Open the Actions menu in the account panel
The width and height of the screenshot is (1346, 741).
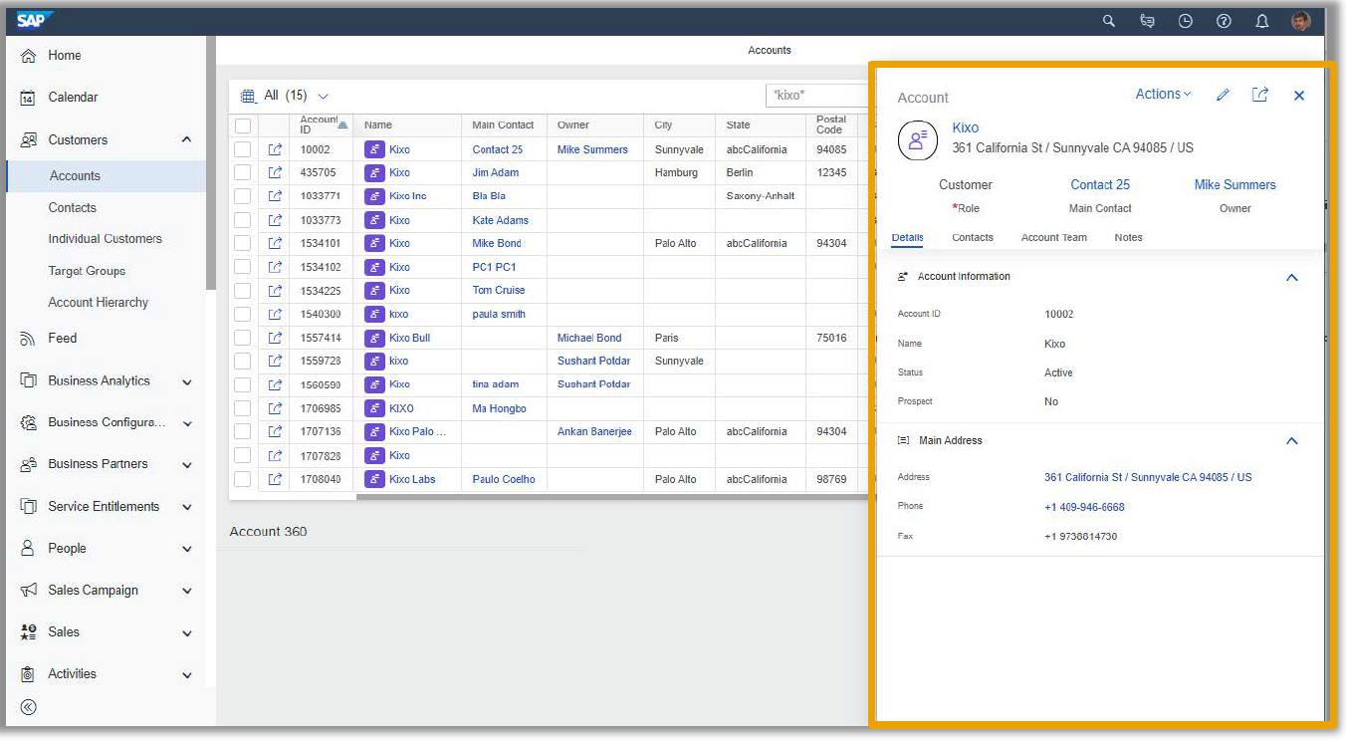pos(1161,94)
